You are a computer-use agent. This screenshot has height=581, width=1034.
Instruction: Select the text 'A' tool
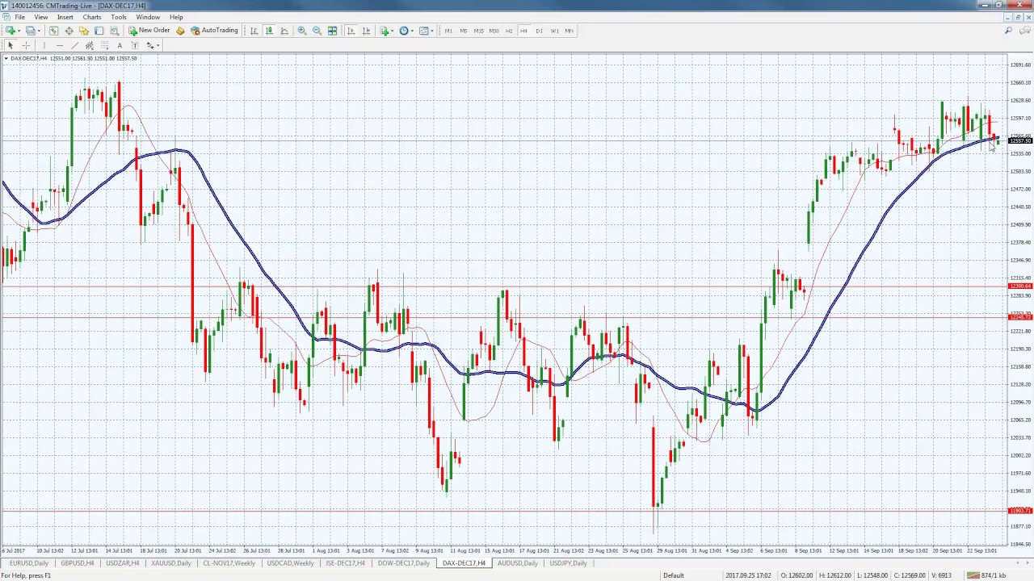point(120,45)
